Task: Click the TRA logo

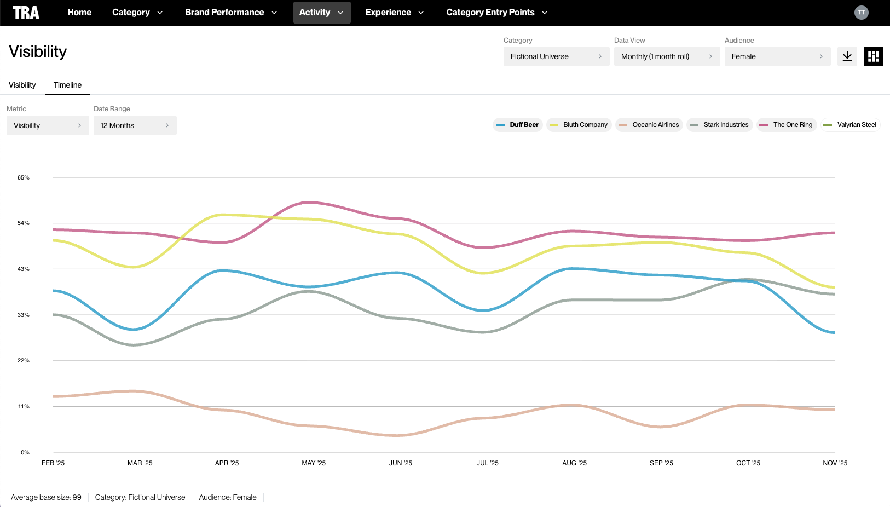Action: coord(26,13)
